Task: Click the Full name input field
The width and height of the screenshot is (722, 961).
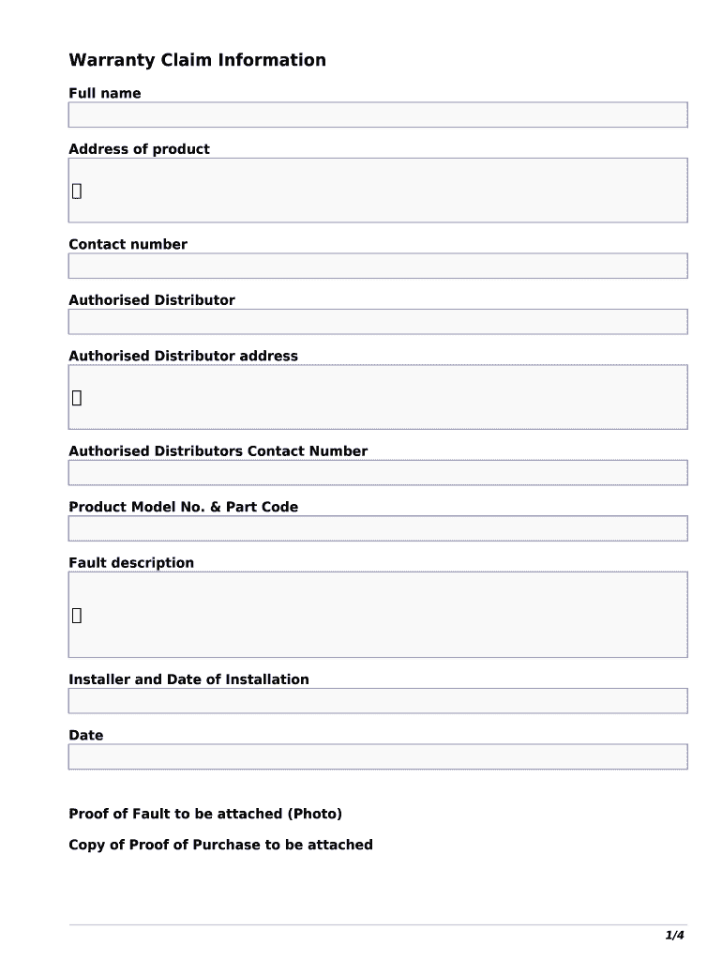Action: pyautogui.click(x=377, y=115)
